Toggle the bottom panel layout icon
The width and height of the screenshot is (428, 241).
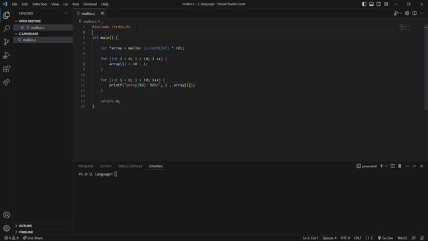tap(372, 4)
